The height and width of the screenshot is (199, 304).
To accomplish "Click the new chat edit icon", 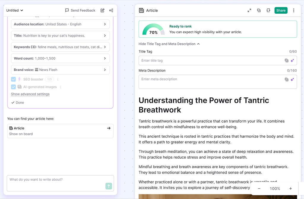I will point(102,10).
